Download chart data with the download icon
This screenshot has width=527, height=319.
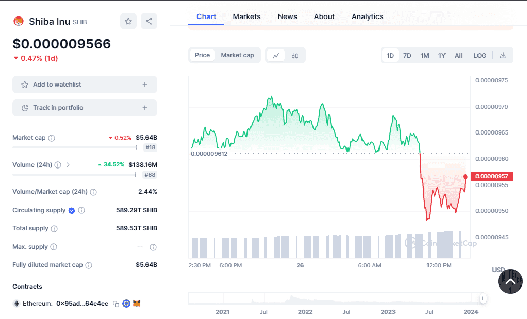tap(503, 56)
